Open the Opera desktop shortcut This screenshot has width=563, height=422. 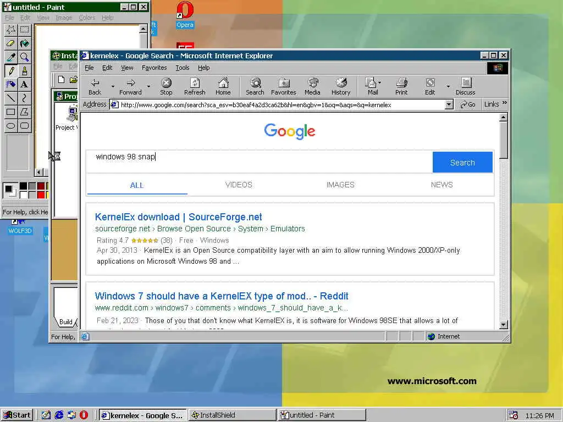(x=185, y=15)
